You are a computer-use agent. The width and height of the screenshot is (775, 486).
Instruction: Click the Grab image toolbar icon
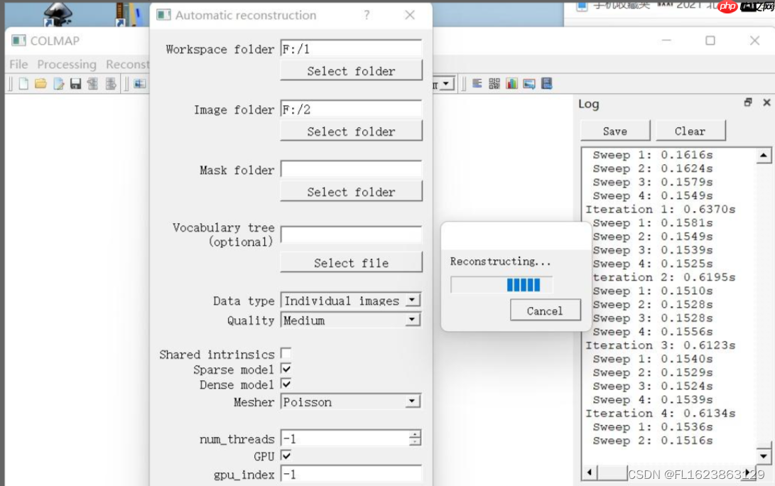[x=529, y=84]
